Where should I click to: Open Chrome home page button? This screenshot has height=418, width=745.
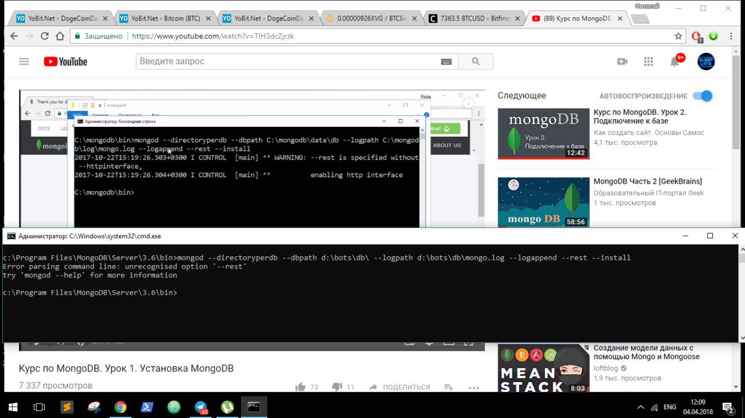(x=59, y=36)
